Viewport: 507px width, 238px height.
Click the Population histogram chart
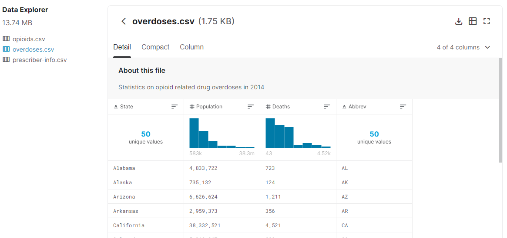(x=222, y=134)
